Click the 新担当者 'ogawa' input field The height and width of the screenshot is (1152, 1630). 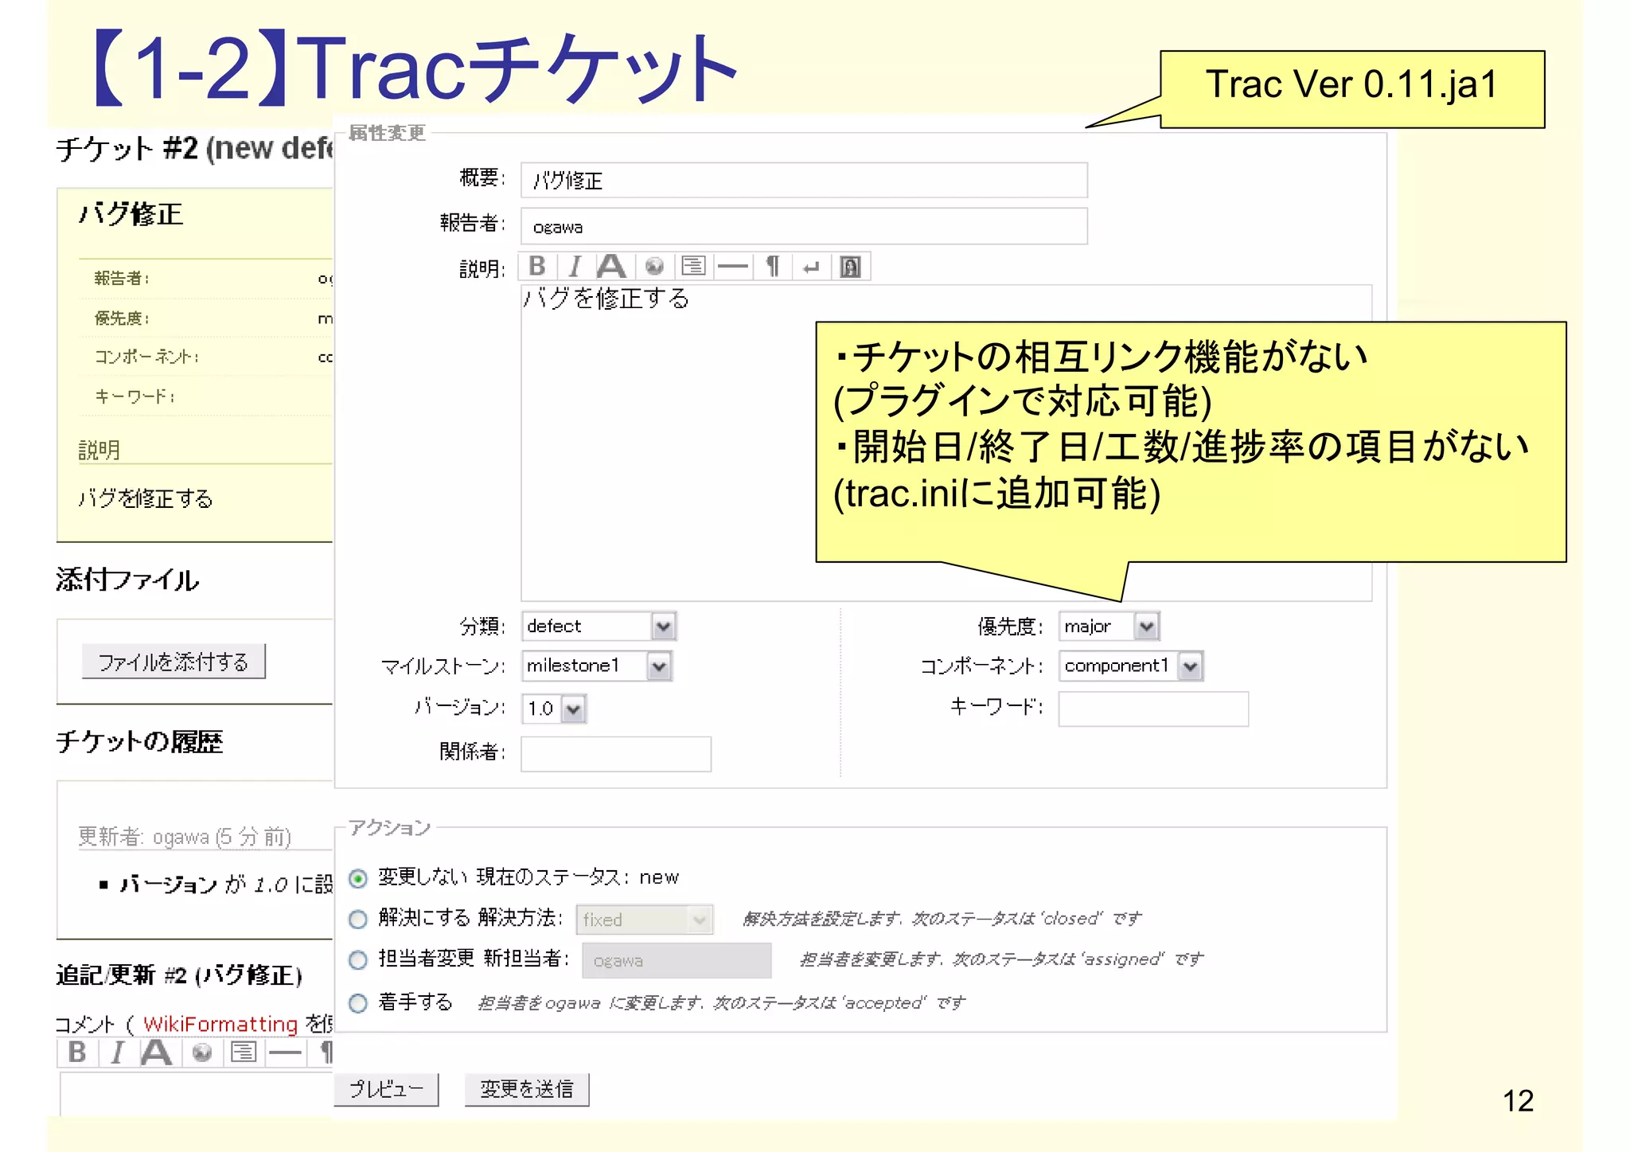tap(677, 960)
